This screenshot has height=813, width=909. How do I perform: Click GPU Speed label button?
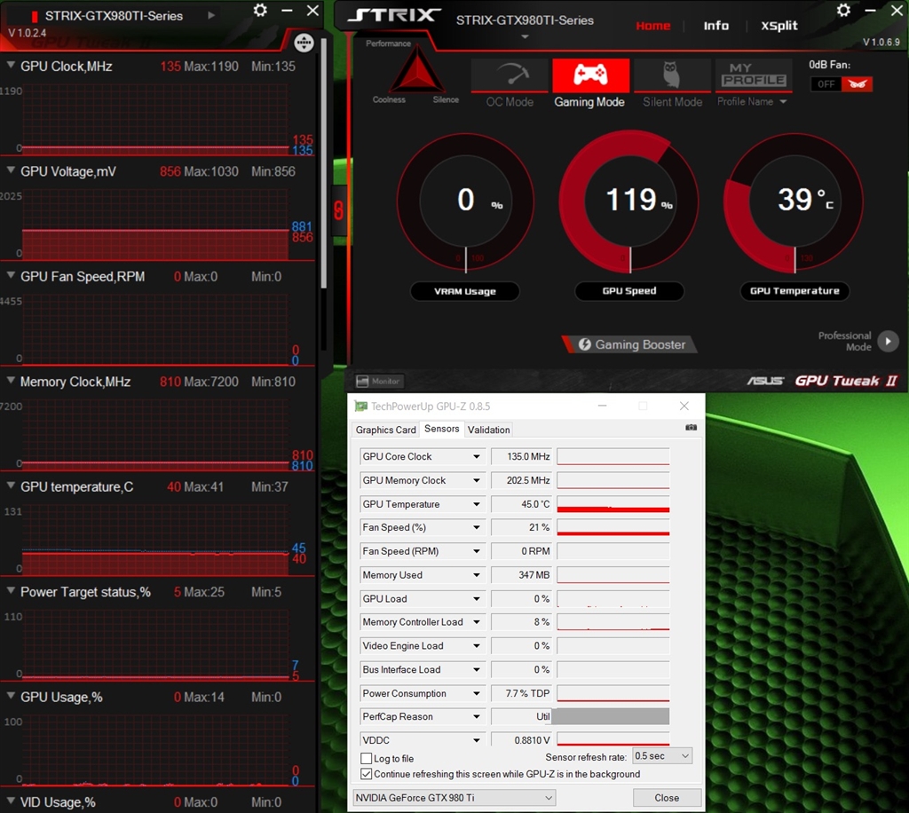[629, 291]
